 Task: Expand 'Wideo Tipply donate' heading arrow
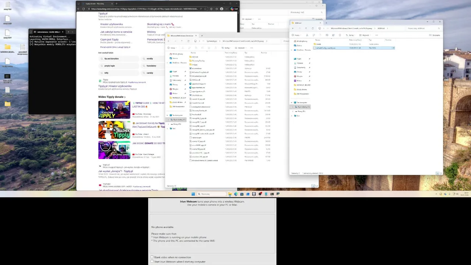click(x=125, y=97)
